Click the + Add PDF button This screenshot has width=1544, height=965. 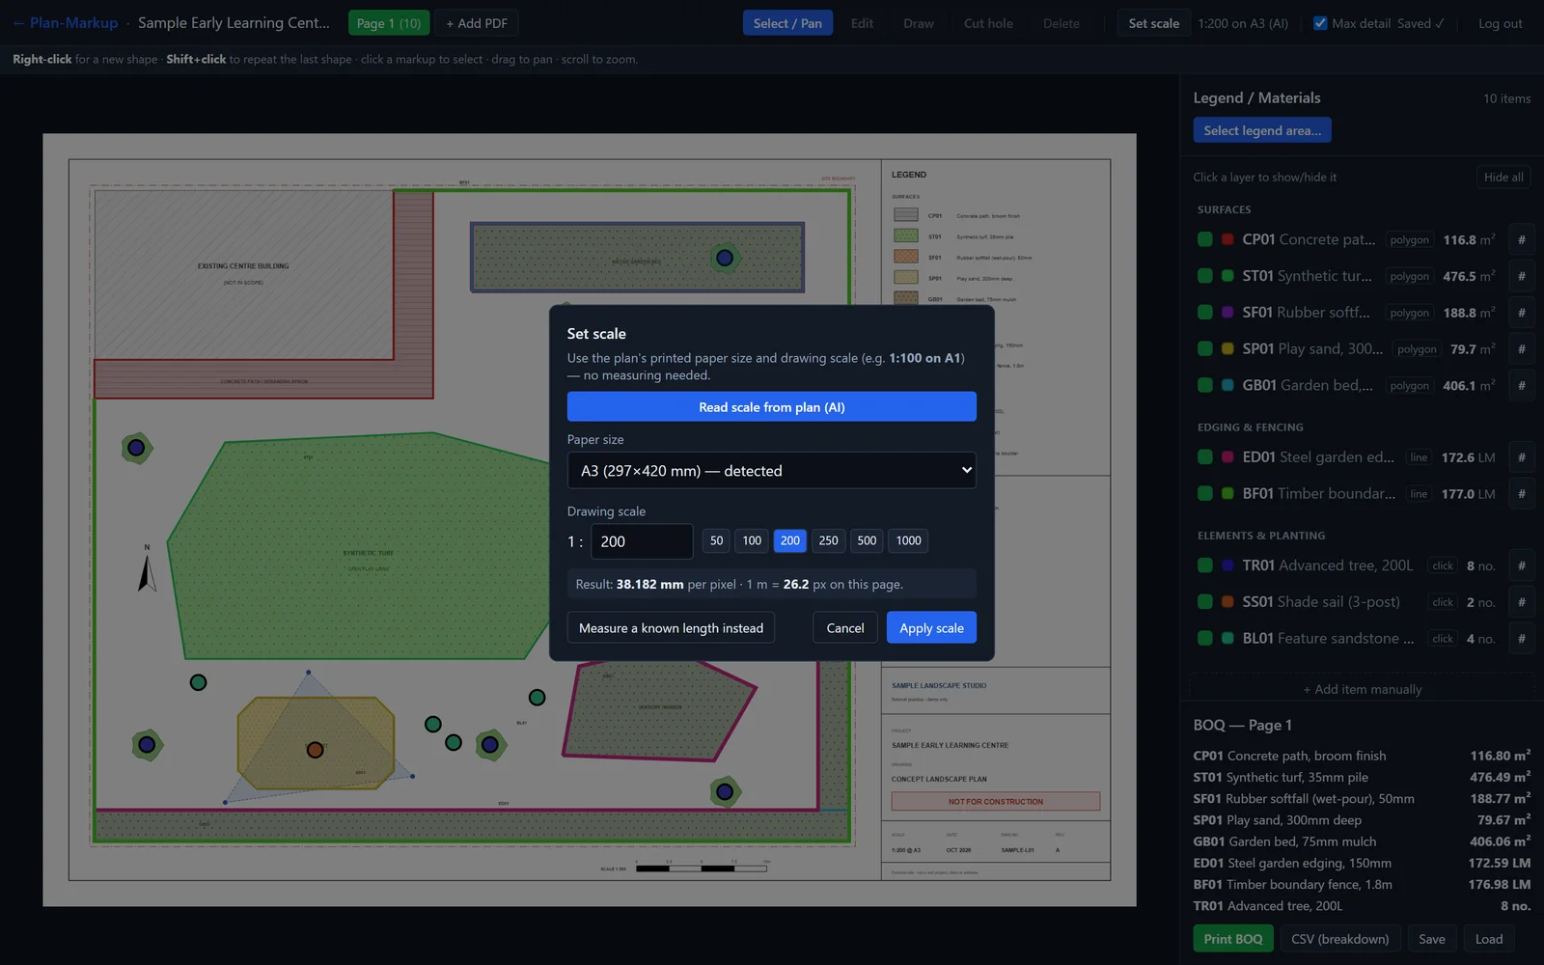(x=477, y=23)
